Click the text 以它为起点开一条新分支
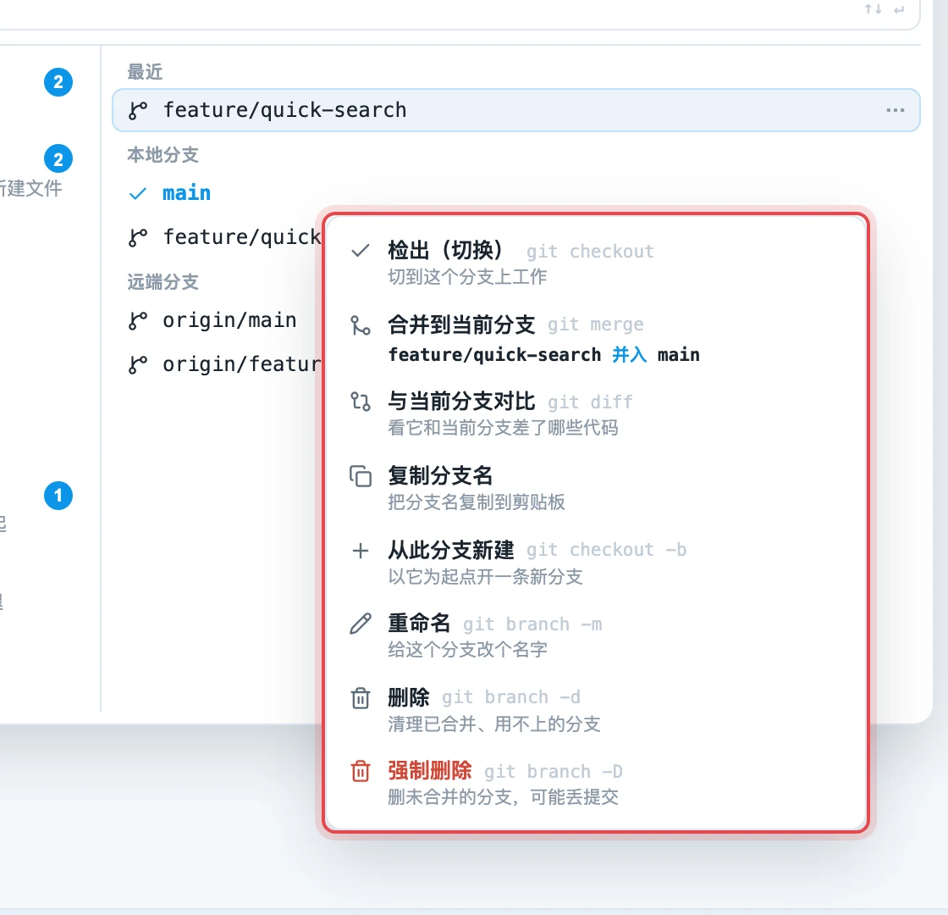The image size is (948, 915). pyautogui.click(x=486, y=577)
